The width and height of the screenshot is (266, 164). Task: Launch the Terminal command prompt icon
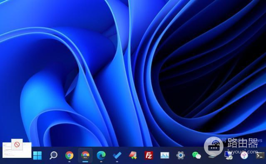(260, 155)
